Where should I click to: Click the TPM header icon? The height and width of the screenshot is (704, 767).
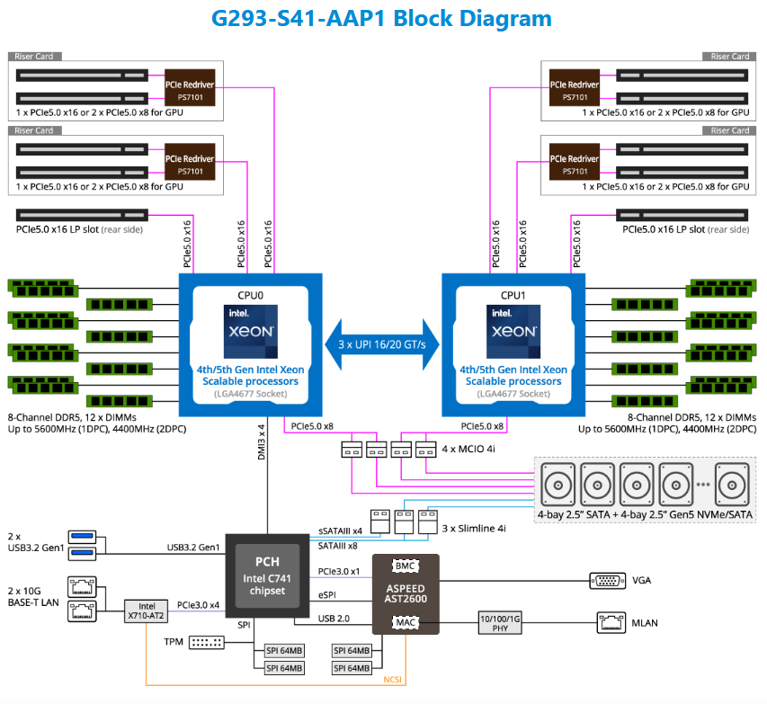point(207,643)
